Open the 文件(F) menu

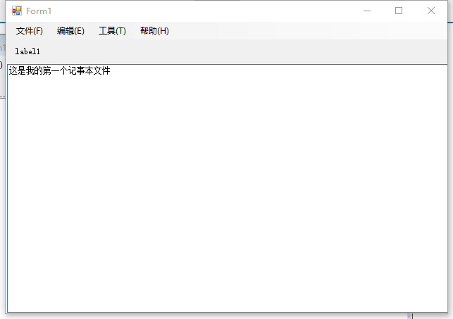29,31
